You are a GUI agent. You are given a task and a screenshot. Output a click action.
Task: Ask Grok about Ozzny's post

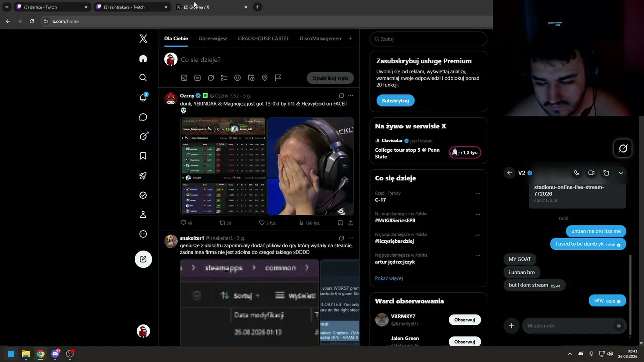tap(341, 96)
